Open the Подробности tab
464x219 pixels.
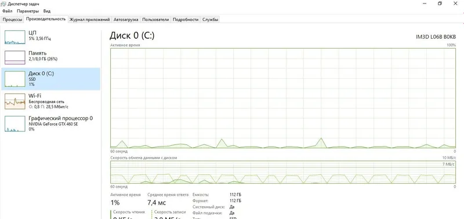pos(185,20)
